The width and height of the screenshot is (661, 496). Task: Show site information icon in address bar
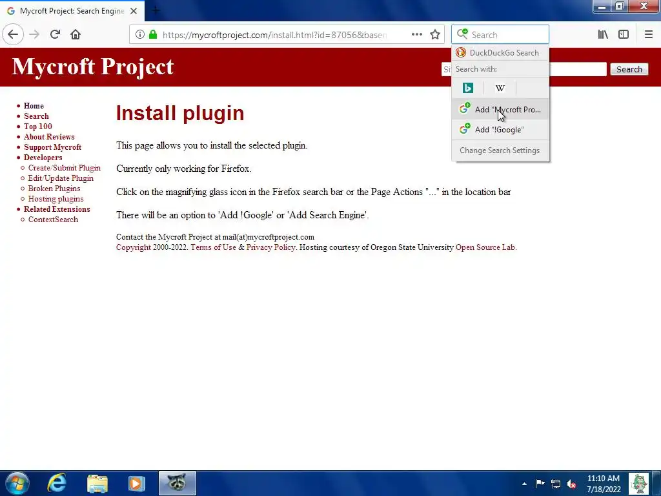point(140,35)
